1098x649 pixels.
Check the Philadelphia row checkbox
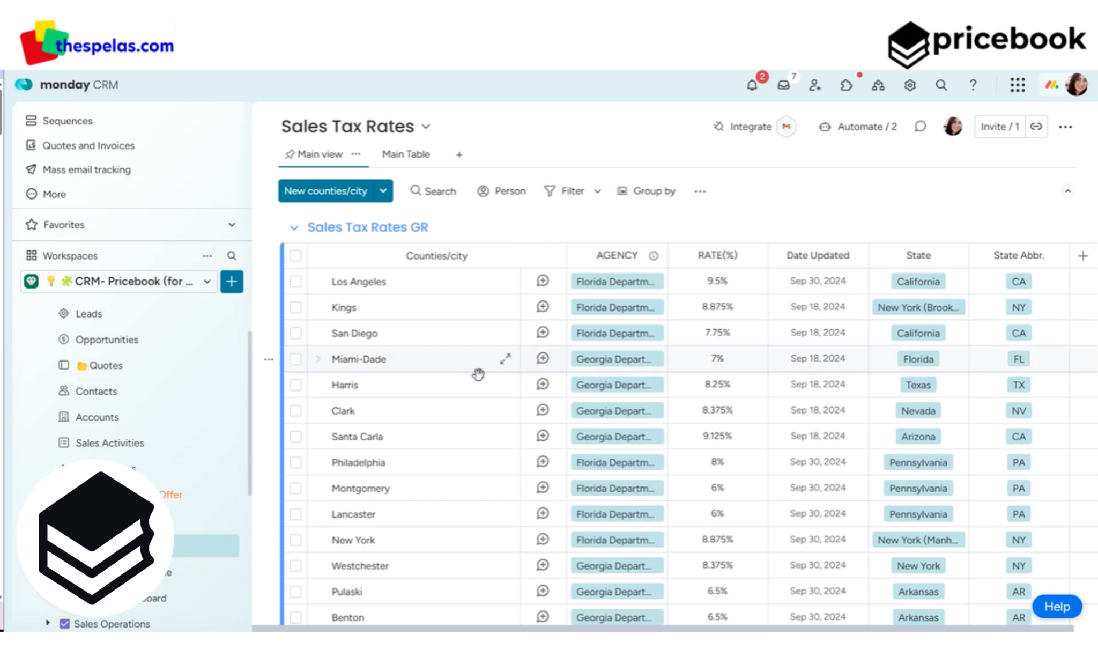tap(295, 462)
